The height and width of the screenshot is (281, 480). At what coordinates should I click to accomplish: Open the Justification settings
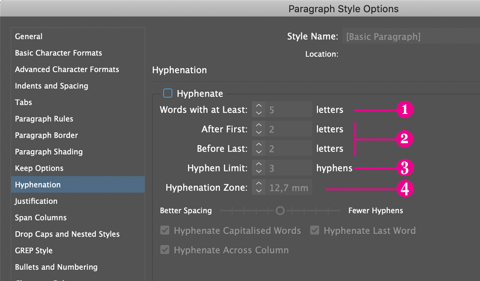click(x=36, y=201)
